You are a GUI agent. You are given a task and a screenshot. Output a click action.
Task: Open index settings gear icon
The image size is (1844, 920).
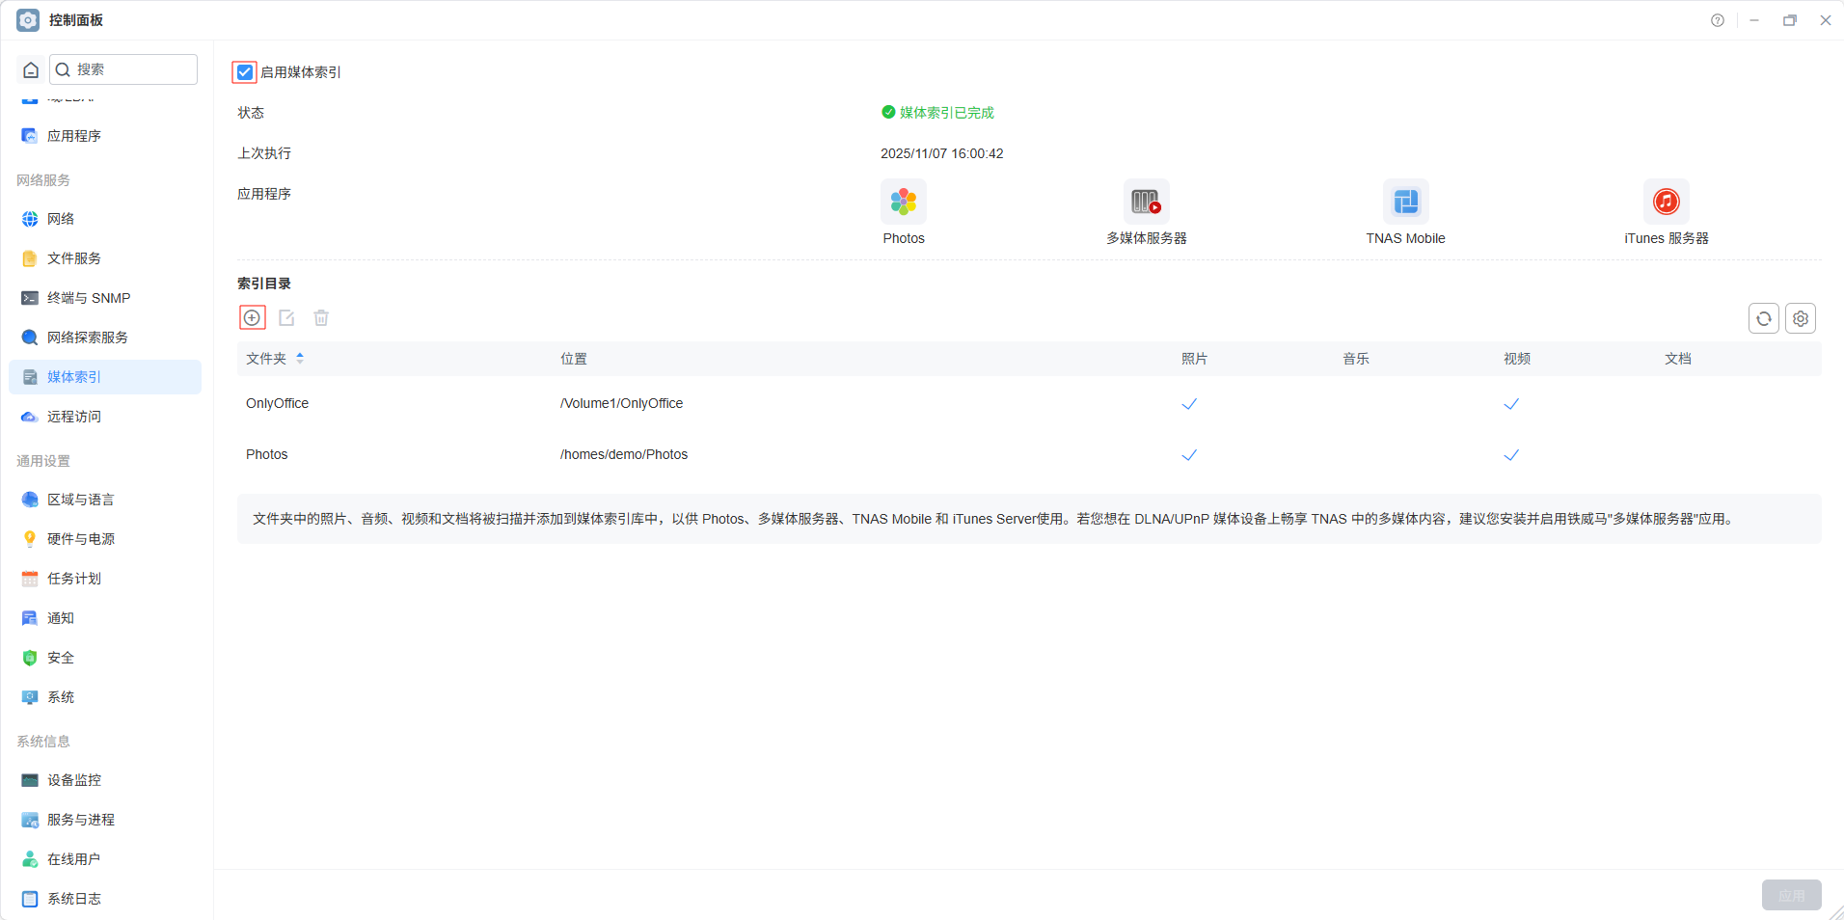tap(1801, 318)
